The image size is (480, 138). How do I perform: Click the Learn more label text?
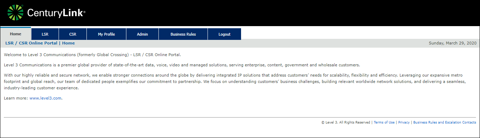click(16, 98)
